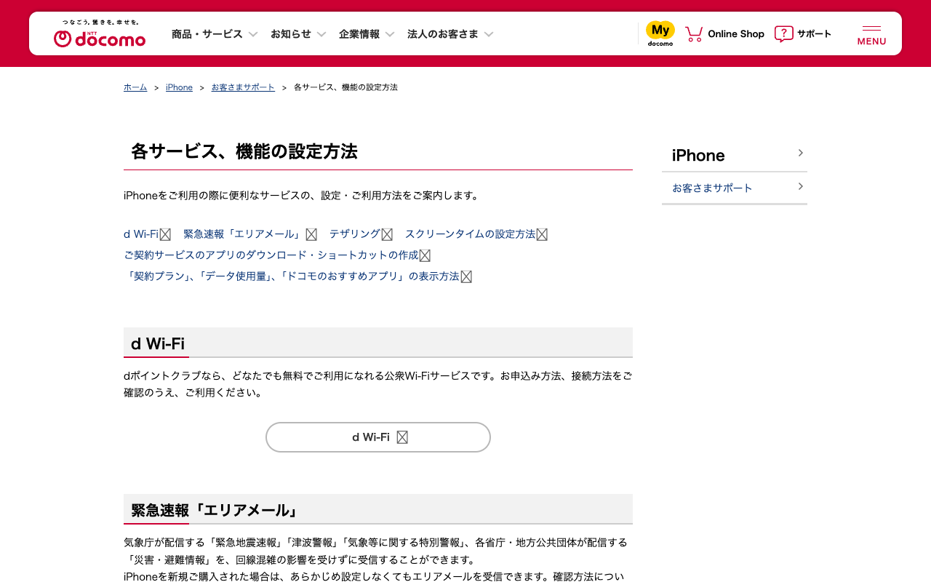Image resolution: width=931 pixels, height=582 pixels.
Task: Jump to the d Wi-Fi section link
Action: point(141,234)
